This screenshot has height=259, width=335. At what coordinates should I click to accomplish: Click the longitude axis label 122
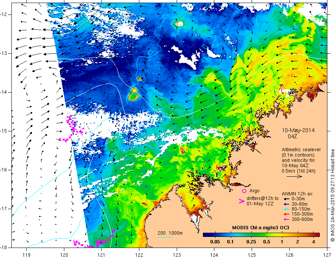[139, 255]
